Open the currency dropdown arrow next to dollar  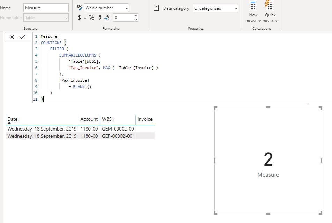85,18
